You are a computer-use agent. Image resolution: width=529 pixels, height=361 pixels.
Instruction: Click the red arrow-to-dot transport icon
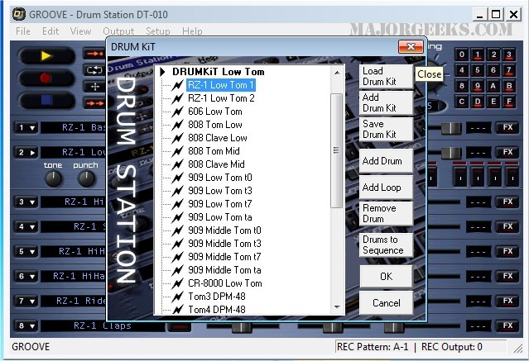(x=95, y=54)
